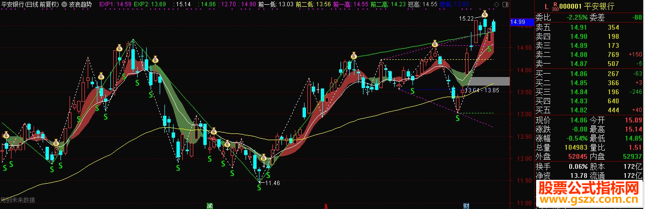Viewport: 645px width, 209px height.
Task: Click the 前二高: 14.23 readout
Action: click(388, 4)
